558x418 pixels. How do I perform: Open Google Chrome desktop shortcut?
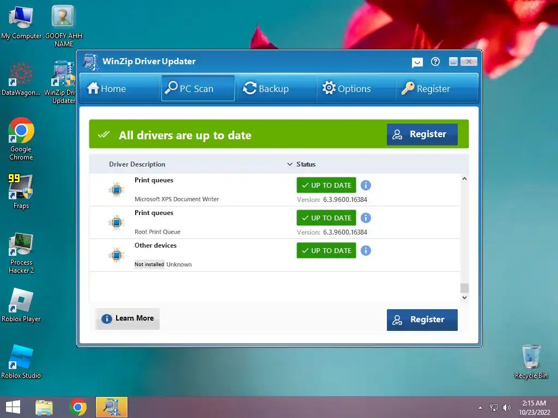click(x=21, y=139)
